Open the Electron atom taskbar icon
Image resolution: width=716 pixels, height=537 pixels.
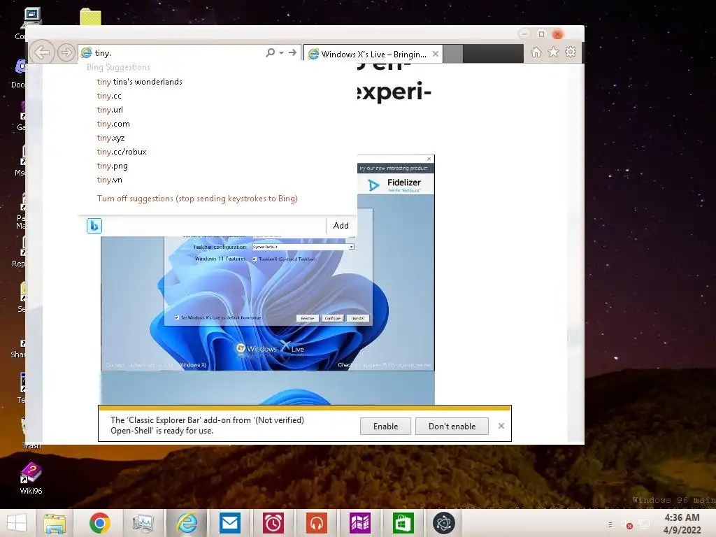[x=444, y=523]
